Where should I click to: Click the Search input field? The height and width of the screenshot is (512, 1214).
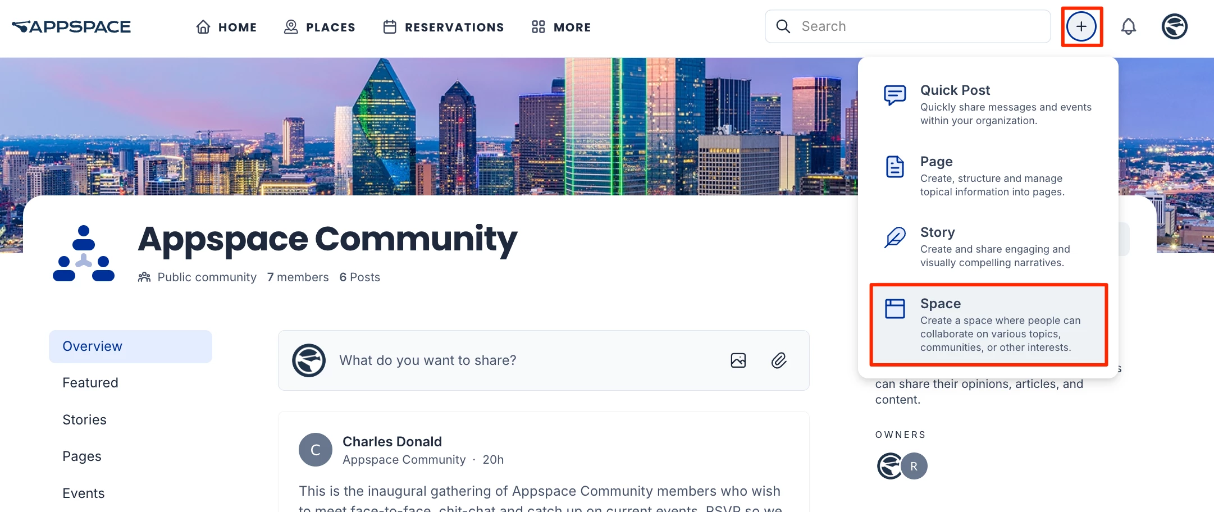907,26
